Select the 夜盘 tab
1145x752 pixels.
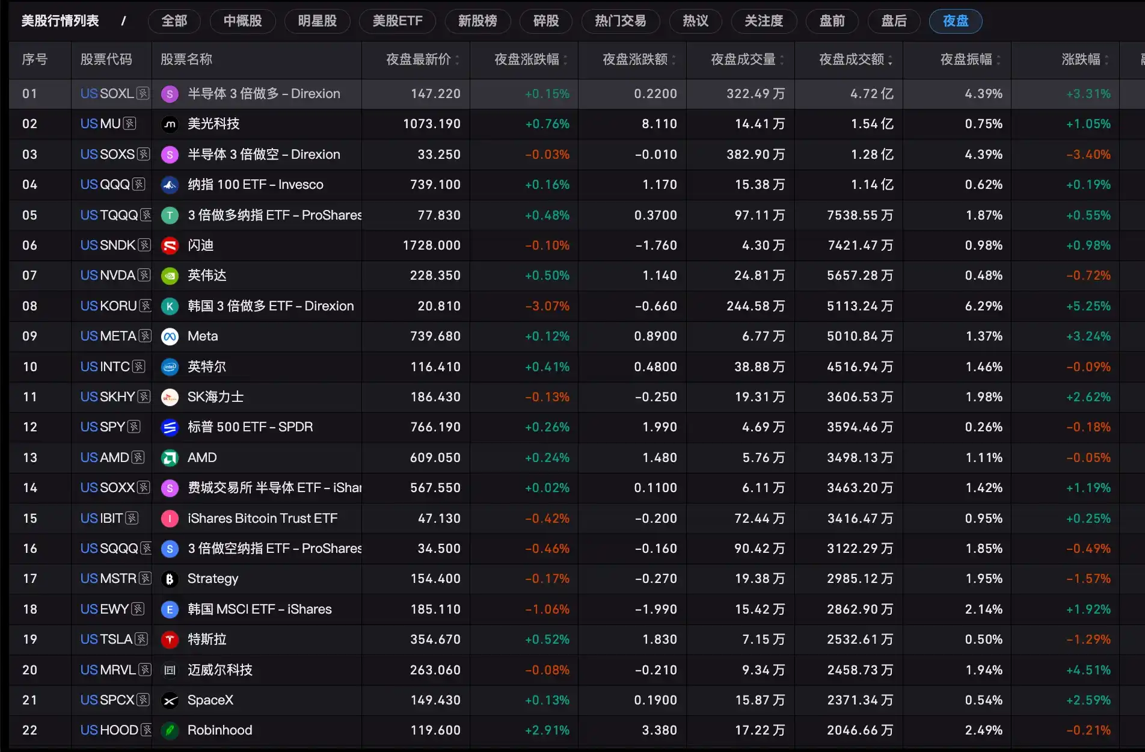pyautogui.click(x=956, y=21)
